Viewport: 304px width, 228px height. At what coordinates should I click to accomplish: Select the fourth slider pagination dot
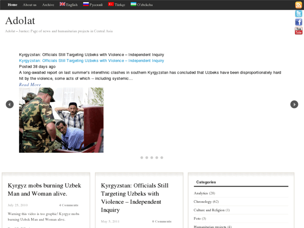click(157, 158)
